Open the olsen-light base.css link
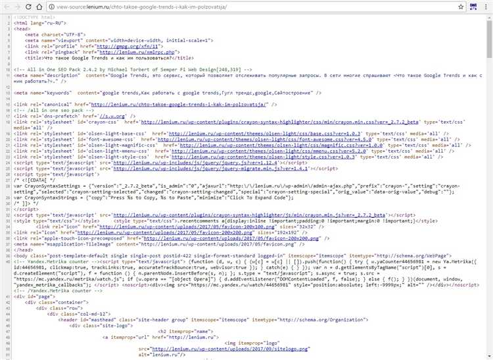Screen dimensions: 493x360 click(x=264, y=134)
